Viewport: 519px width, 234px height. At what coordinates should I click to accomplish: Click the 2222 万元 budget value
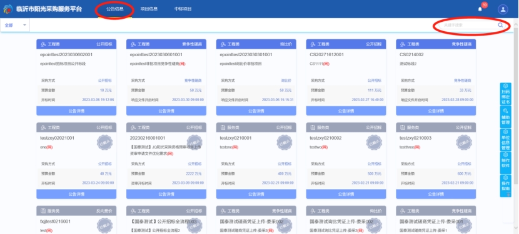[x=194, y=173]
